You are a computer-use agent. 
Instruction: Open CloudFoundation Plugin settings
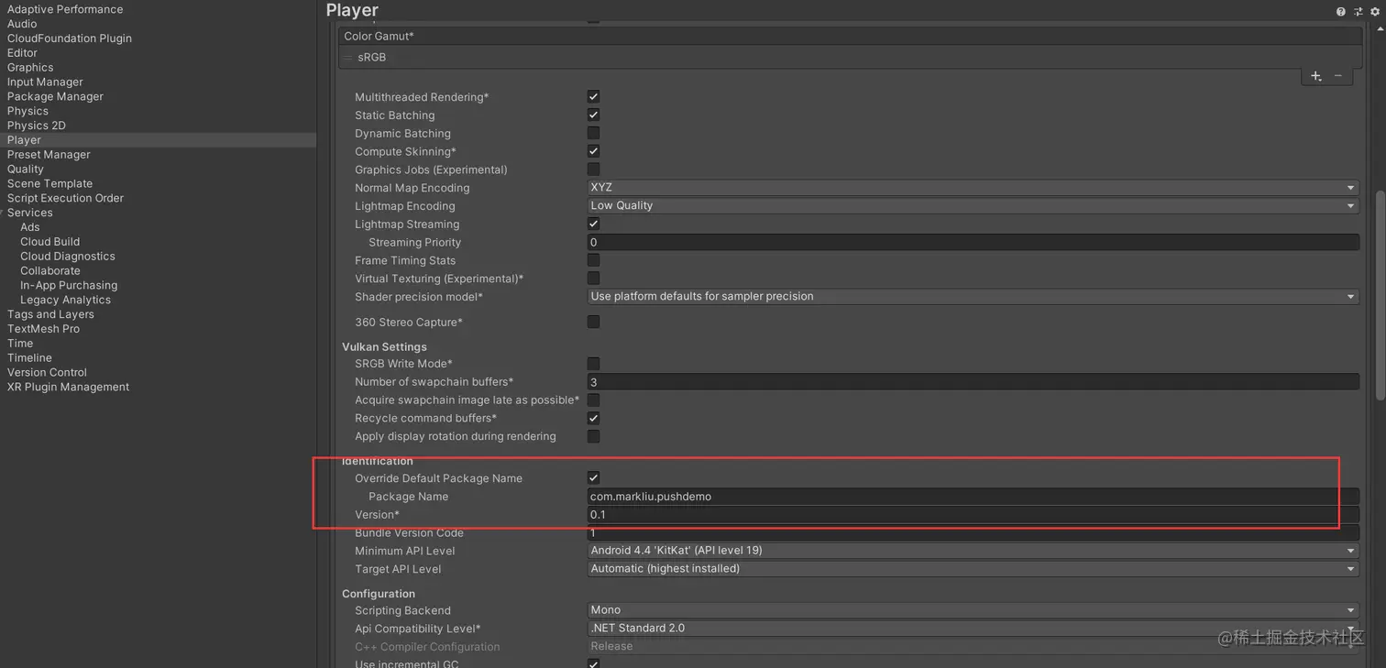(x=70, y=38)
